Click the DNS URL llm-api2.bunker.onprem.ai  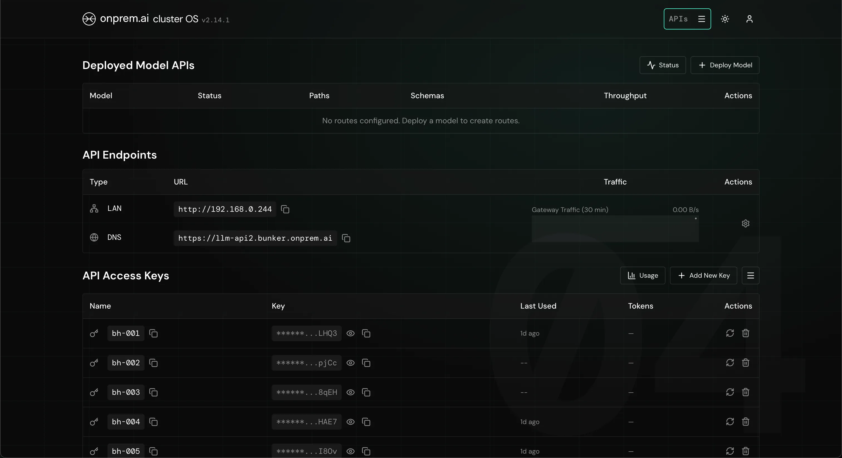(x=255, y=238)
